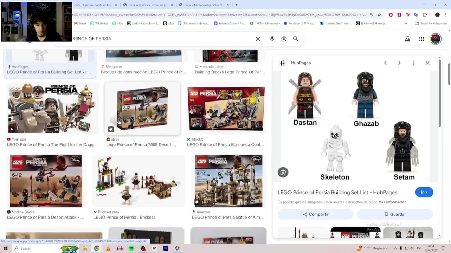
Task: Start voice search with the microphone icon
Action: click(x=272, y=39)
